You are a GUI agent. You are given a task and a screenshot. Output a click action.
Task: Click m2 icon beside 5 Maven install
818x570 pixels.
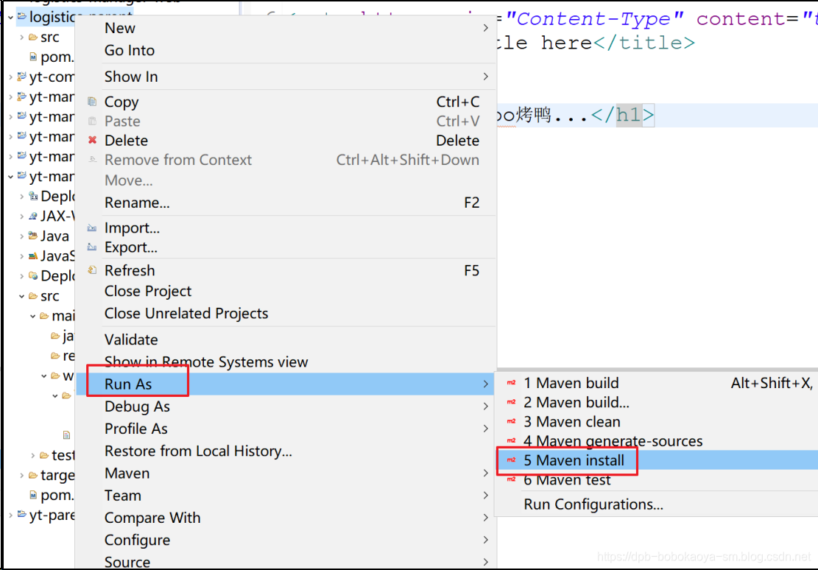click(x=511, y=460)
